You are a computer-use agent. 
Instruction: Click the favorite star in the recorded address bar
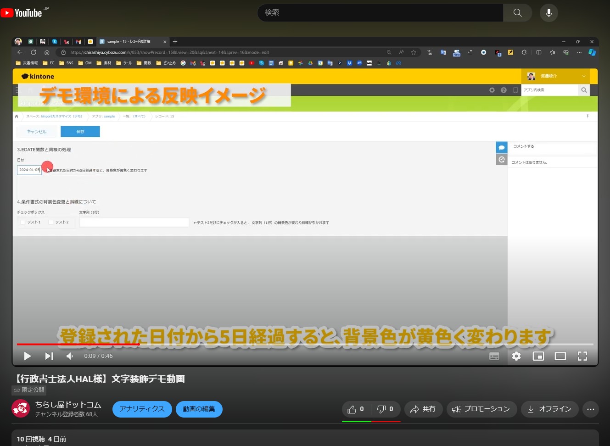click(414, 52)
